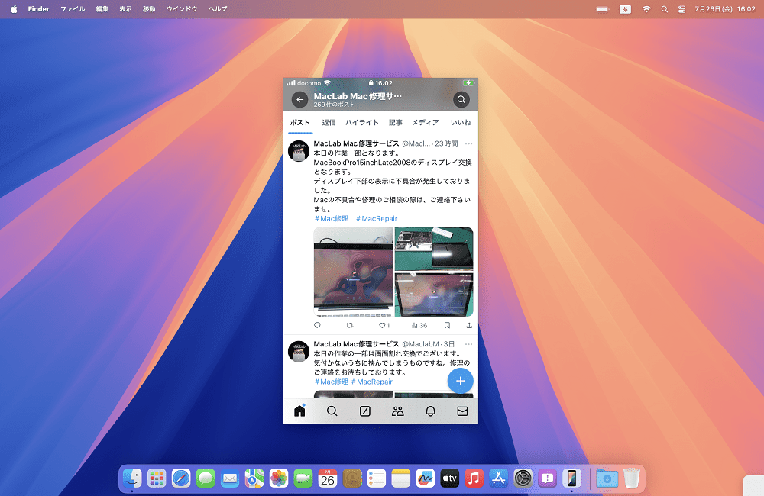Open the second post's #Mac修理 hashtag
764x496 pixels.
[332, 382]
